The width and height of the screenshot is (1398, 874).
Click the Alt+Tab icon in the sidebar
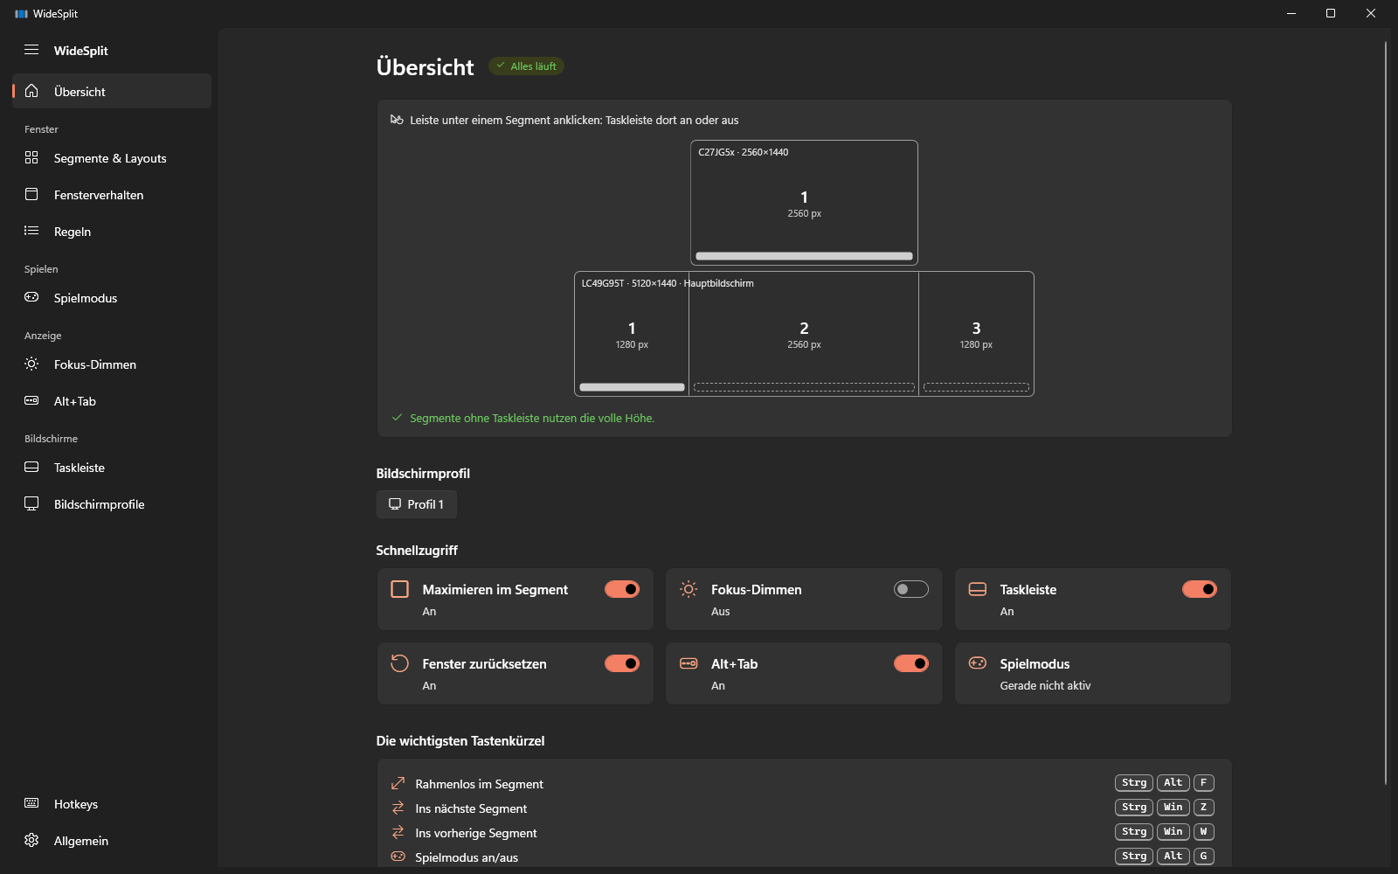click(x=31, y=400)
